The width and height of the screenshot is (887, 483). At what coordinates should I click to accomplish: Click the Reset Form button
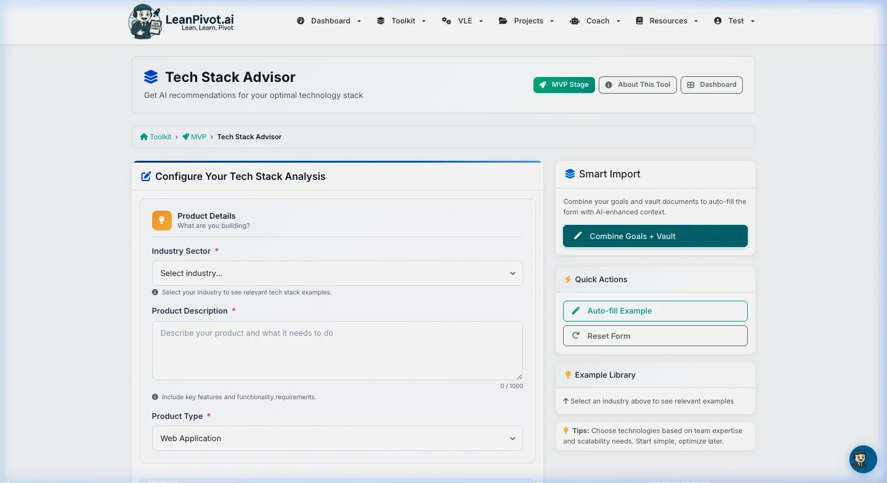(655, 336)
